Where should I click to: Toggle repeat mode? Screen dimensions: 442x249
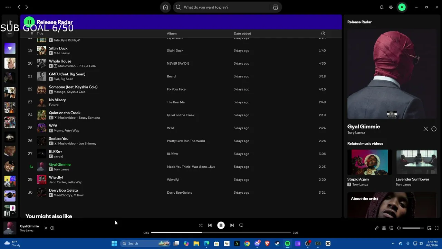click(x=241, y=225)
